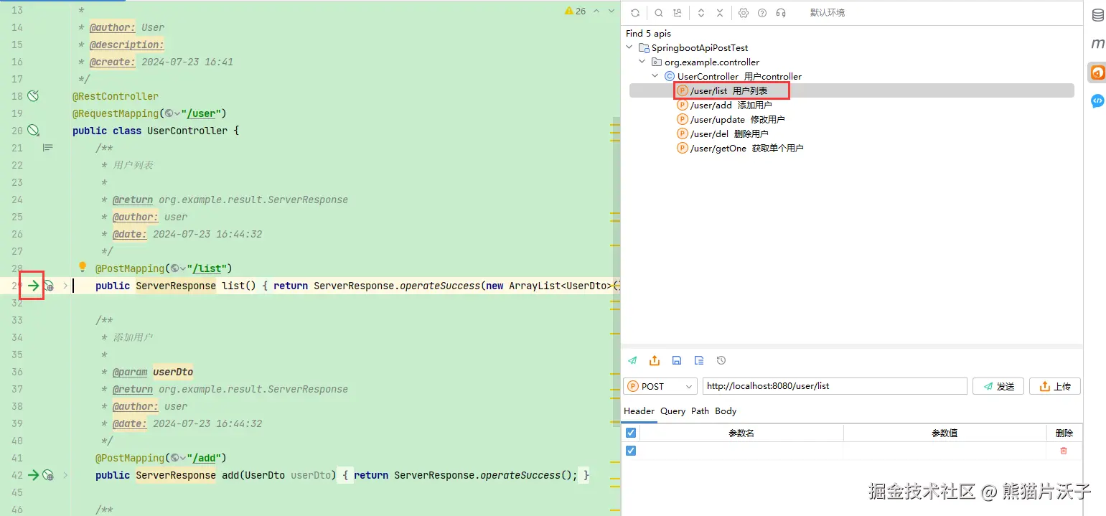Refresh the API list
Image resolution: width=1106 pixels, height=516 pixels.
tap(634, 13)
